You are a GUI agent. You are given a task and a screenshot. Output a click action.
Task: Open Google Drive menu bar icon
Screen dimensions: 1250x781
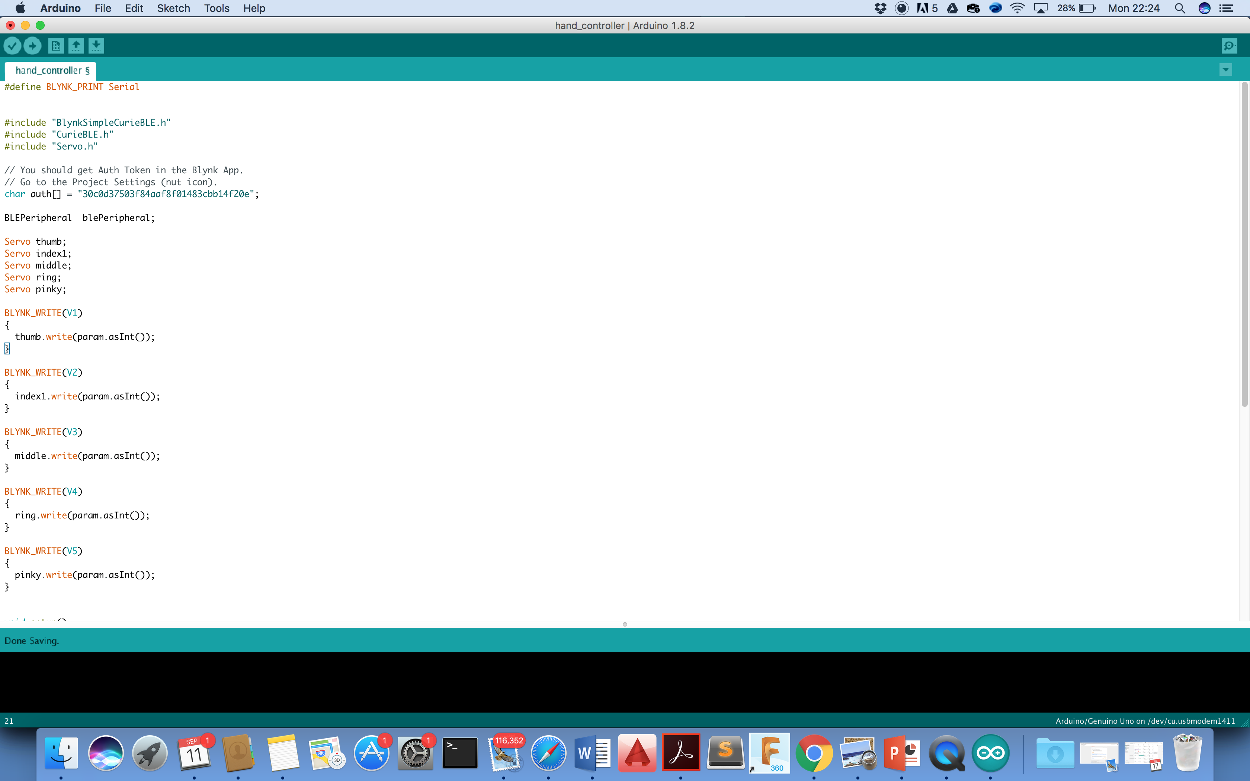point(952,8)
